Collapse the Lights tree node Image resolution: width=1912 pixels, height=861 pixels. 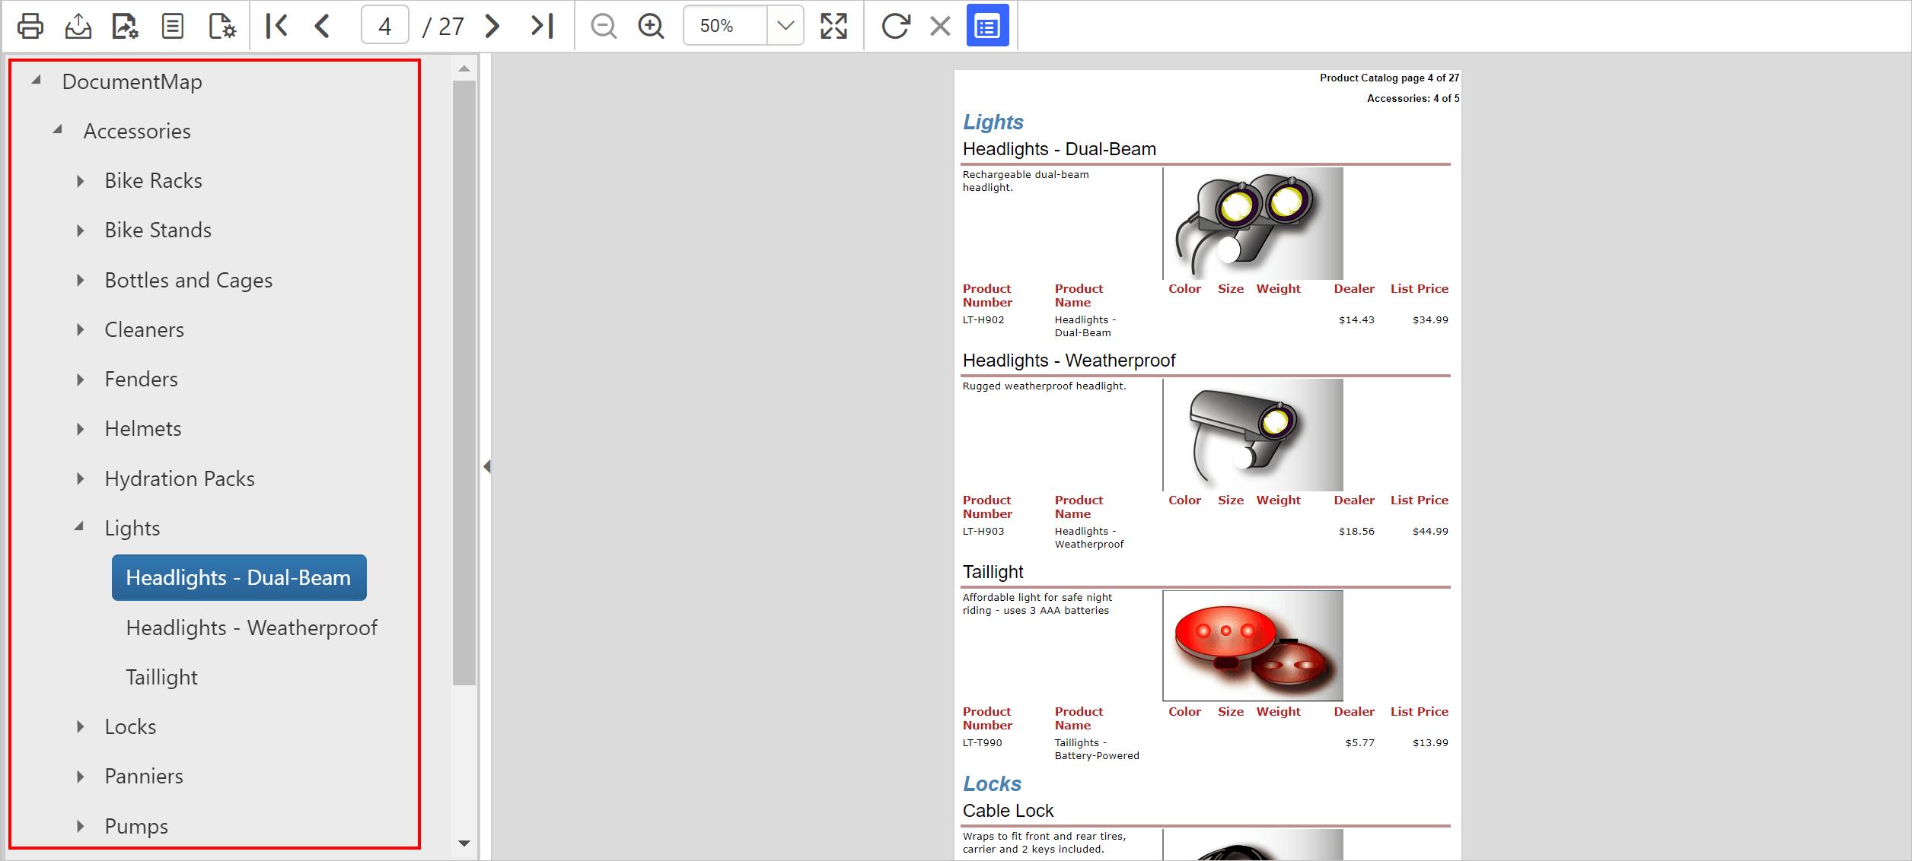79,526
